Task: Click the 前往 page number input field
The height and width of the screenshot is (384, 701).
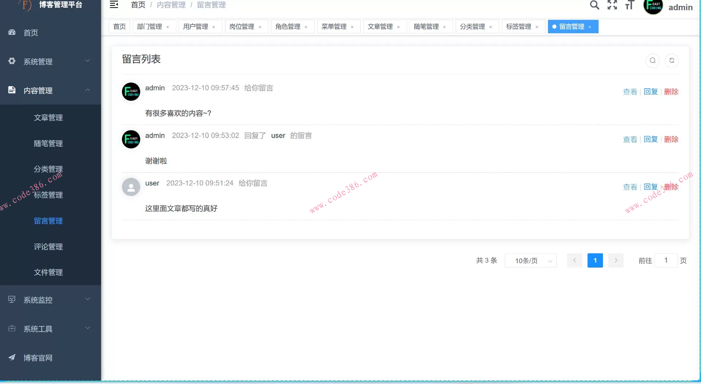Action: point(666,261)
